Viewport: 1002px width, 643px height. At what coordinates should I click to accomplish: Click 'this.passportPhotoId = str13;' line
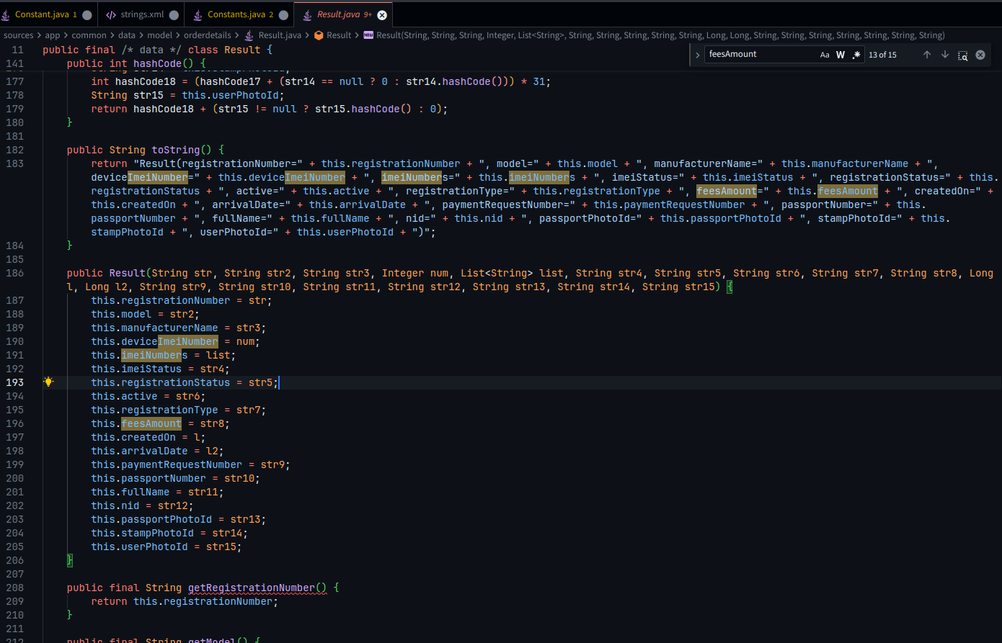click(179, 519)
